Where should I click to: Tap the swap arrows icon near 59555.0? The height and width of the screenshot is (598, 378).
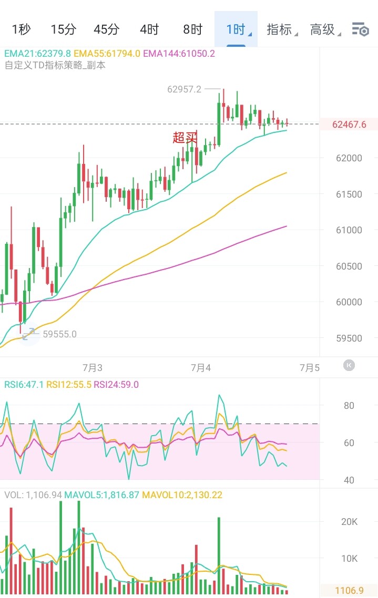coord(28,334)
